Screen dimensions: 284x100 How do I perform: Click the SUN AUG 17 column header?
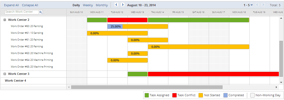click(x=219, y=12)
